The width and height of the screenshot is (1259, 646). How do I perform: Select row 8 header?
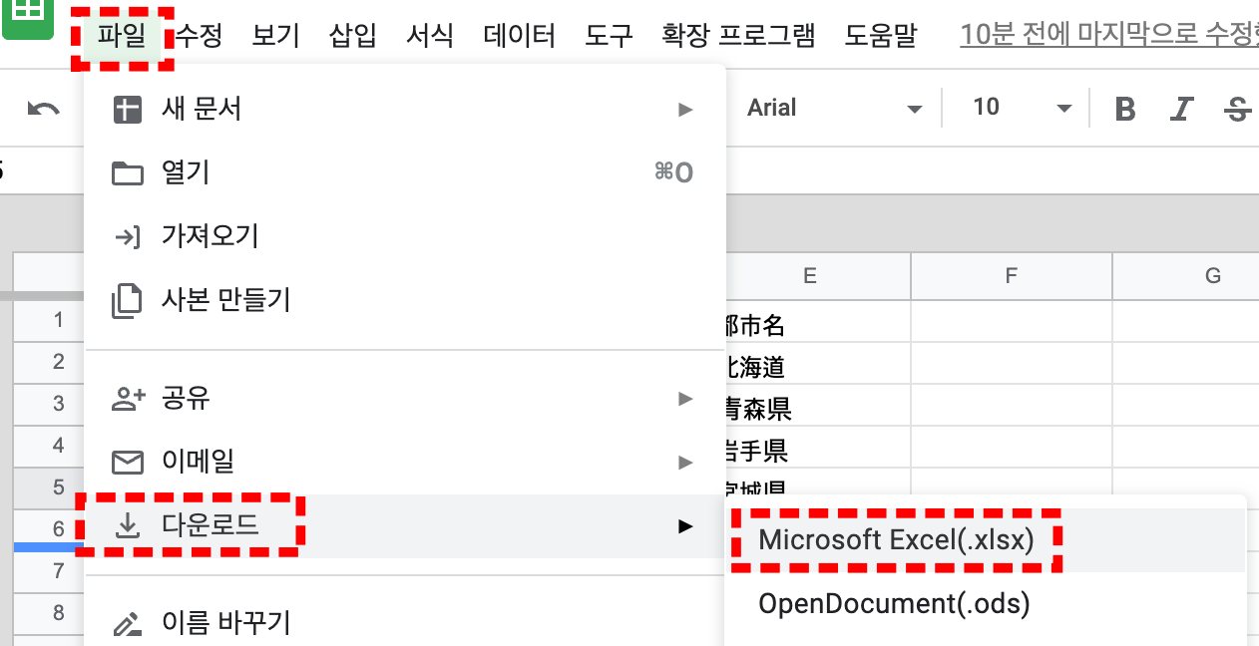click(x=49, y=613)
